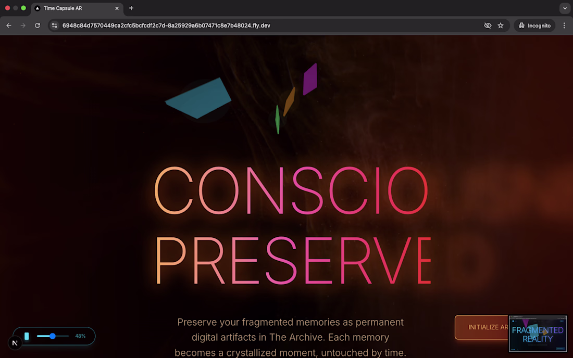This screenshot has width=573, height=358.
Task: Click the browser back arrow
Action: pos(9,25)
